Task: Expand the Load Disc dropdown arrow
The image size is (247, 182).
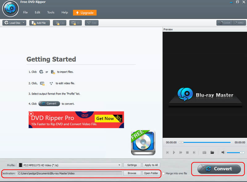Action: [x=24, y=23]
